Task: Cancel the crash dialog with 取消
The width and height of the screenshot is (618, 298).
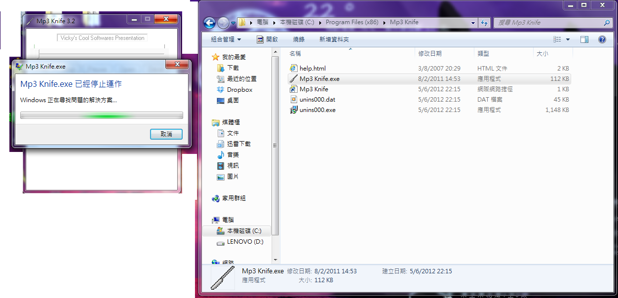Action: [x=166, y=134]
